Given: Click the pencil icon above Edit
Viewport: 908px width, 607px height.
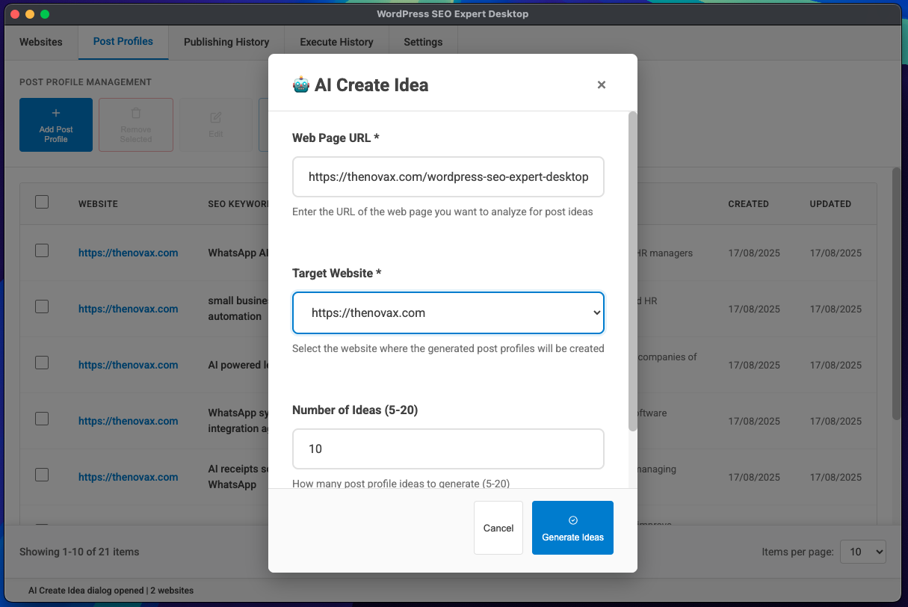Looking at the screenshot, I should point(215,118).
